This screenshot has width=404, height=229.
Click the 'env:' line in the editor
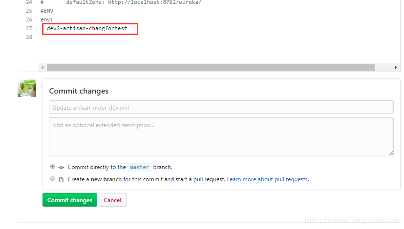tap(46, 19)
